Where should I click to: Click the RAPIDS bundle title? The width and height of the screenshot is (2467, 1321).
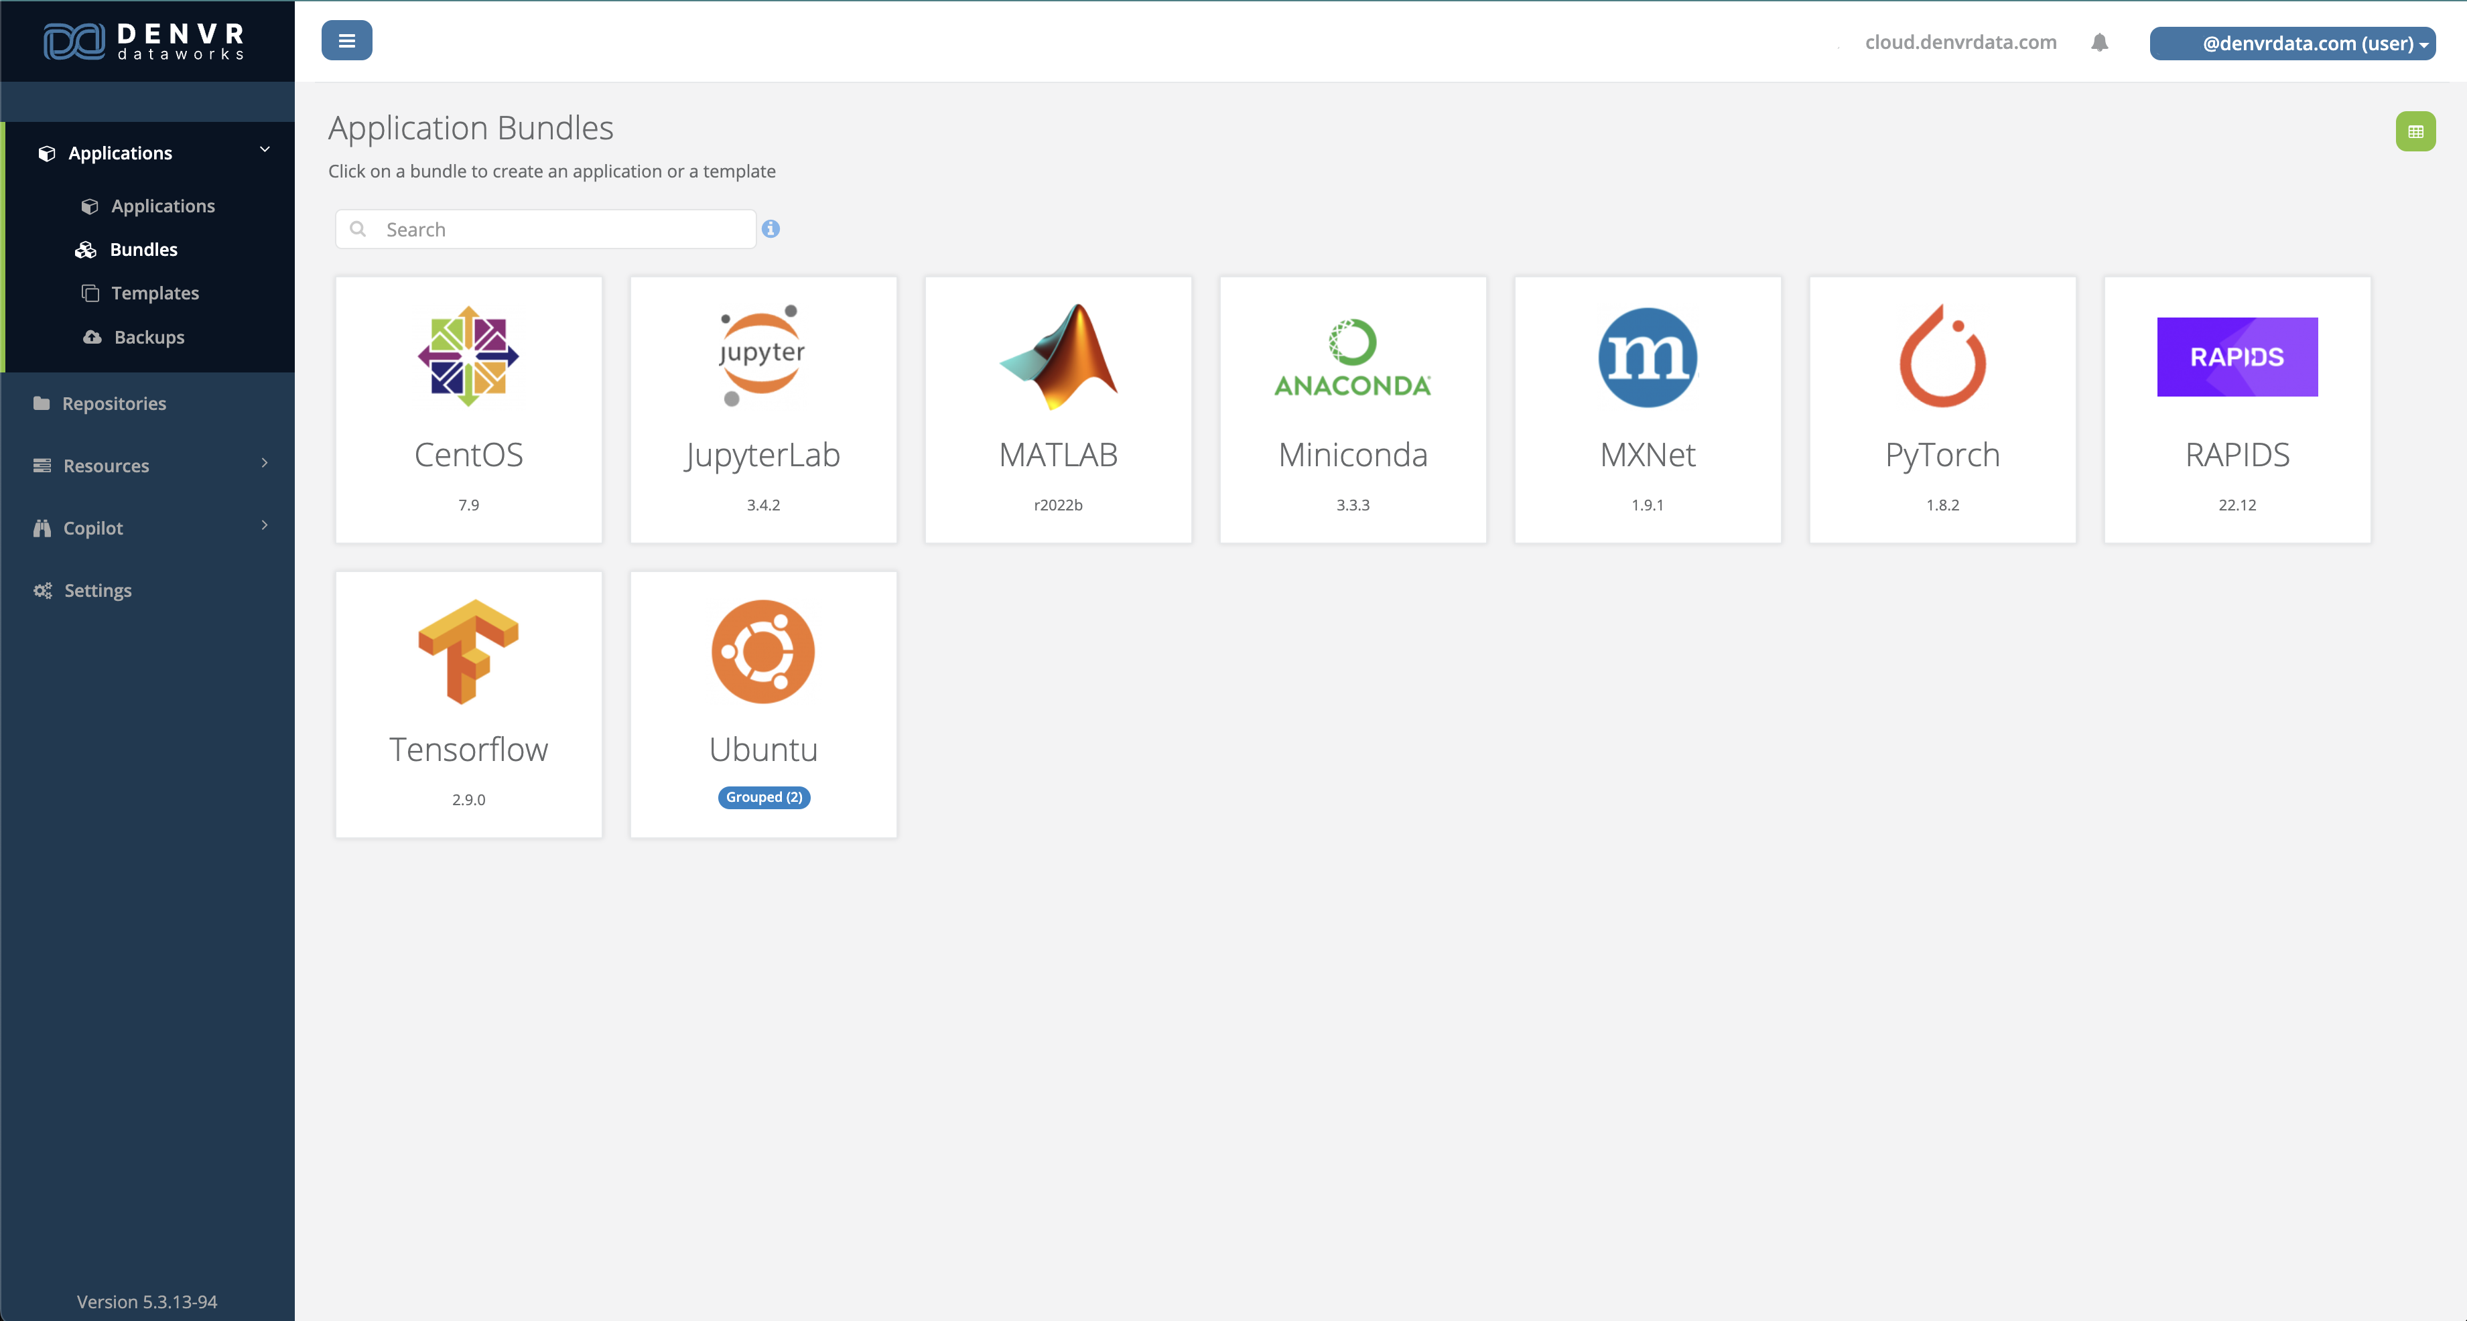coord(2237,455)
